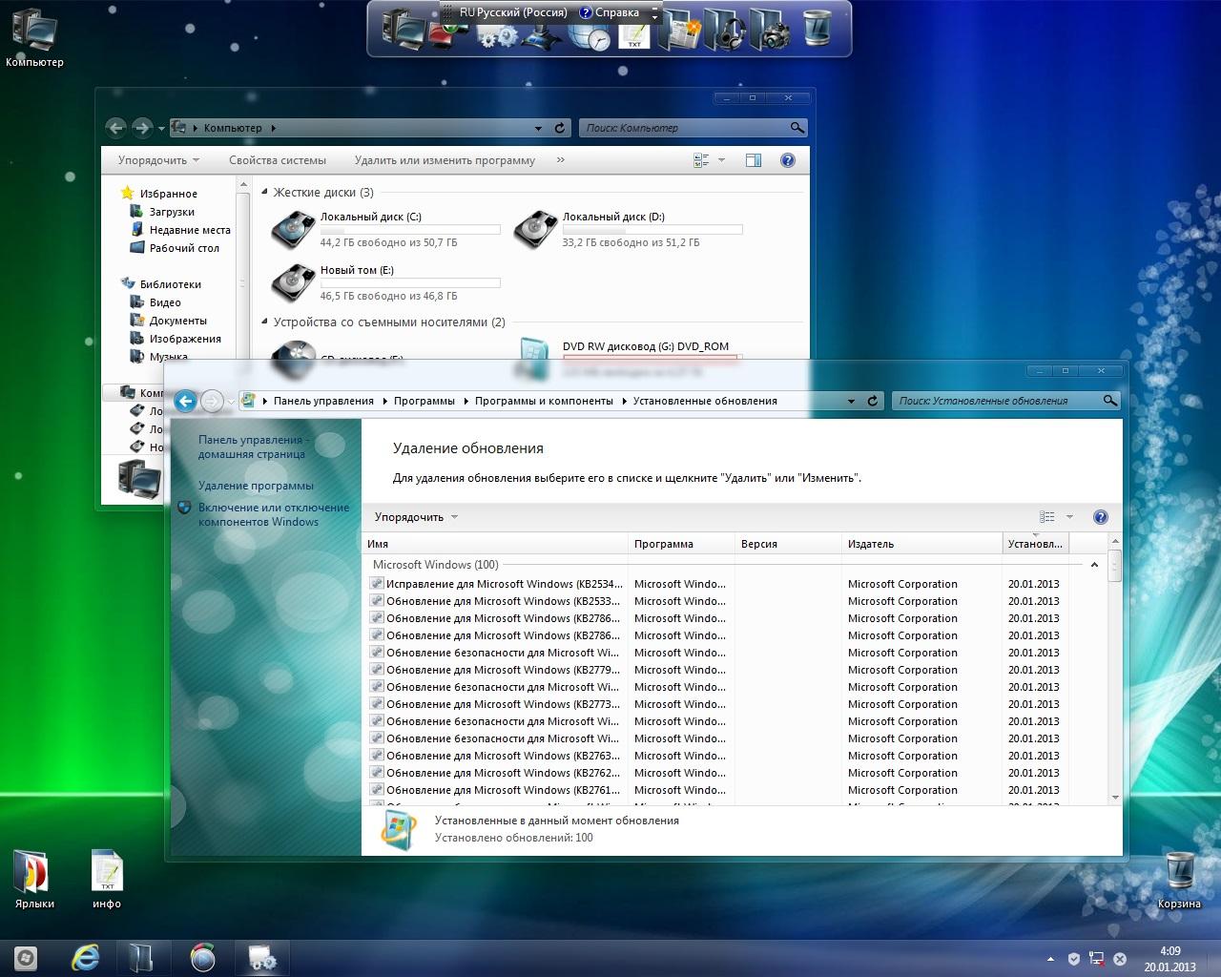Open the help icon in updates toolbar
The width and height of the screenshot is (1221, 977).
pyautogui.click(x=1100, y=517)
